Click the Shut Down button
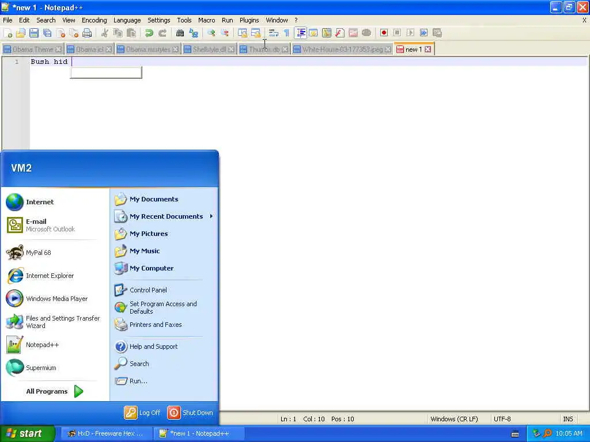590x442 pixels. pyautogui.click(x=190, y=413)
